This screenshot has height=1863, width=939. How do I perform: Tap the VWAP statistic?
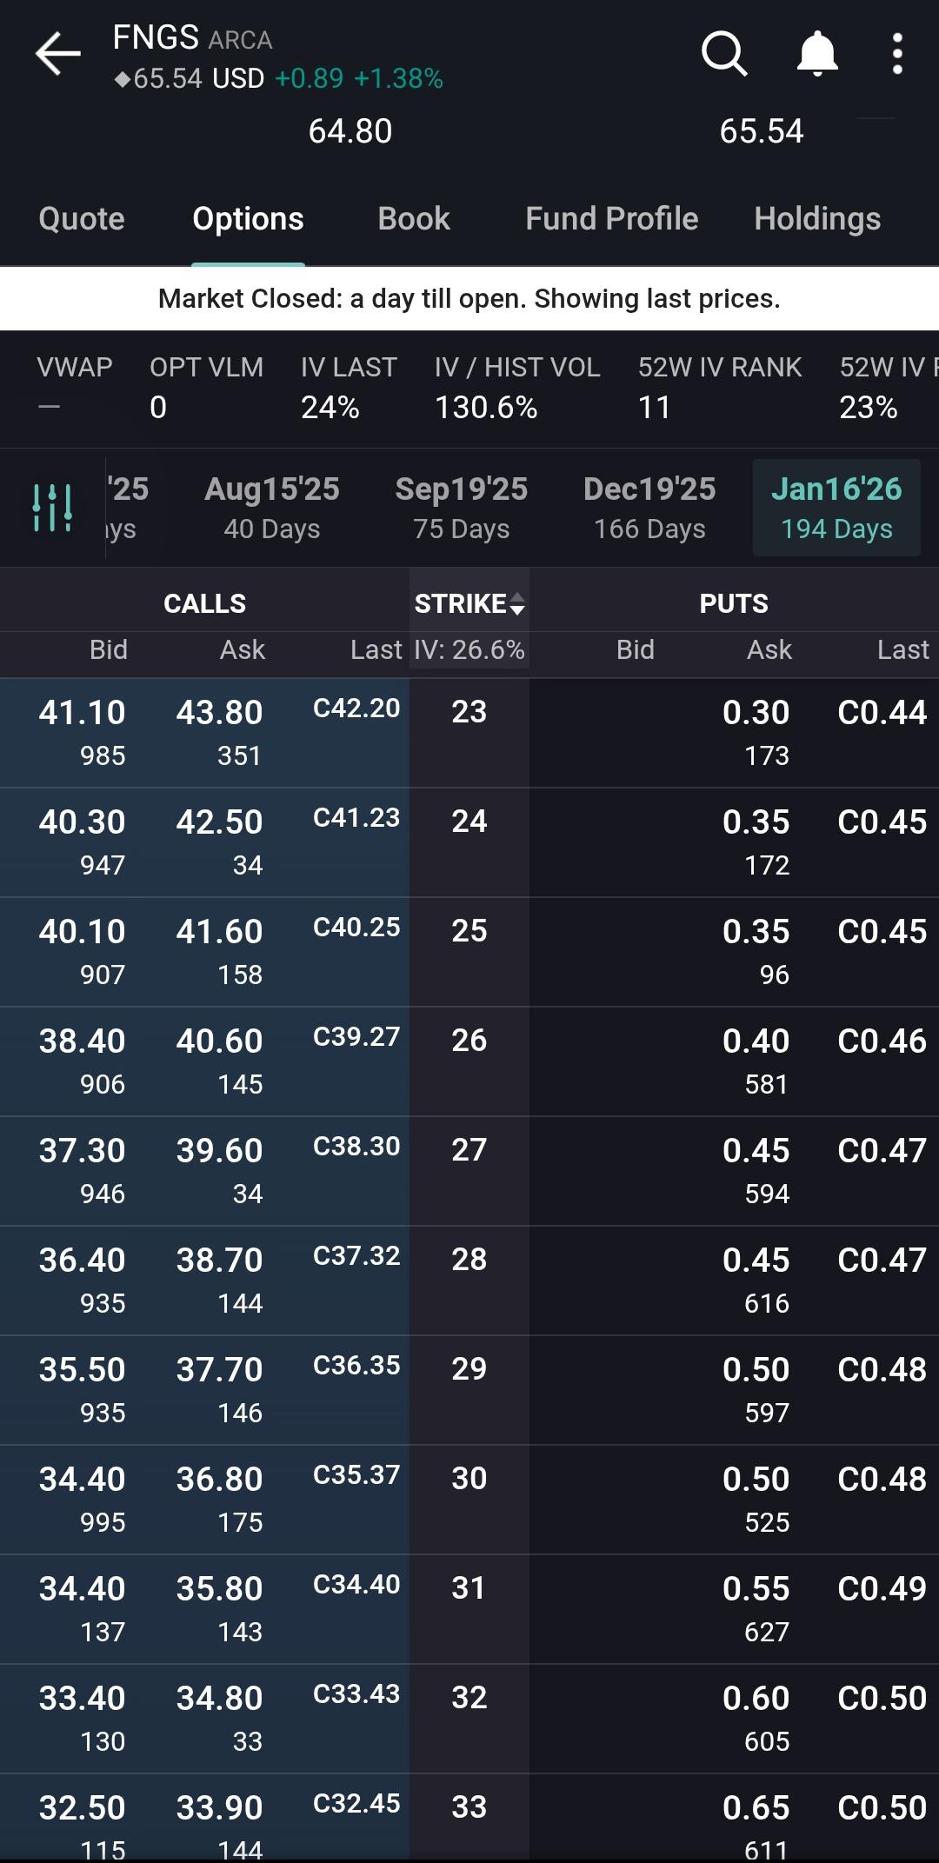[x=74, y=387]
